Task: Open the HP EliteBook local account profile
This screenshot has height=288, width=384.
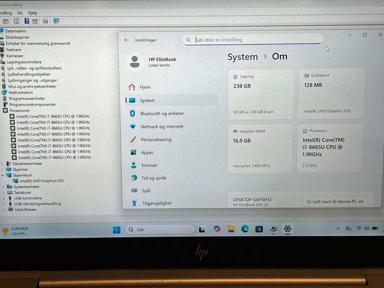Action: [x=152, y=62]
